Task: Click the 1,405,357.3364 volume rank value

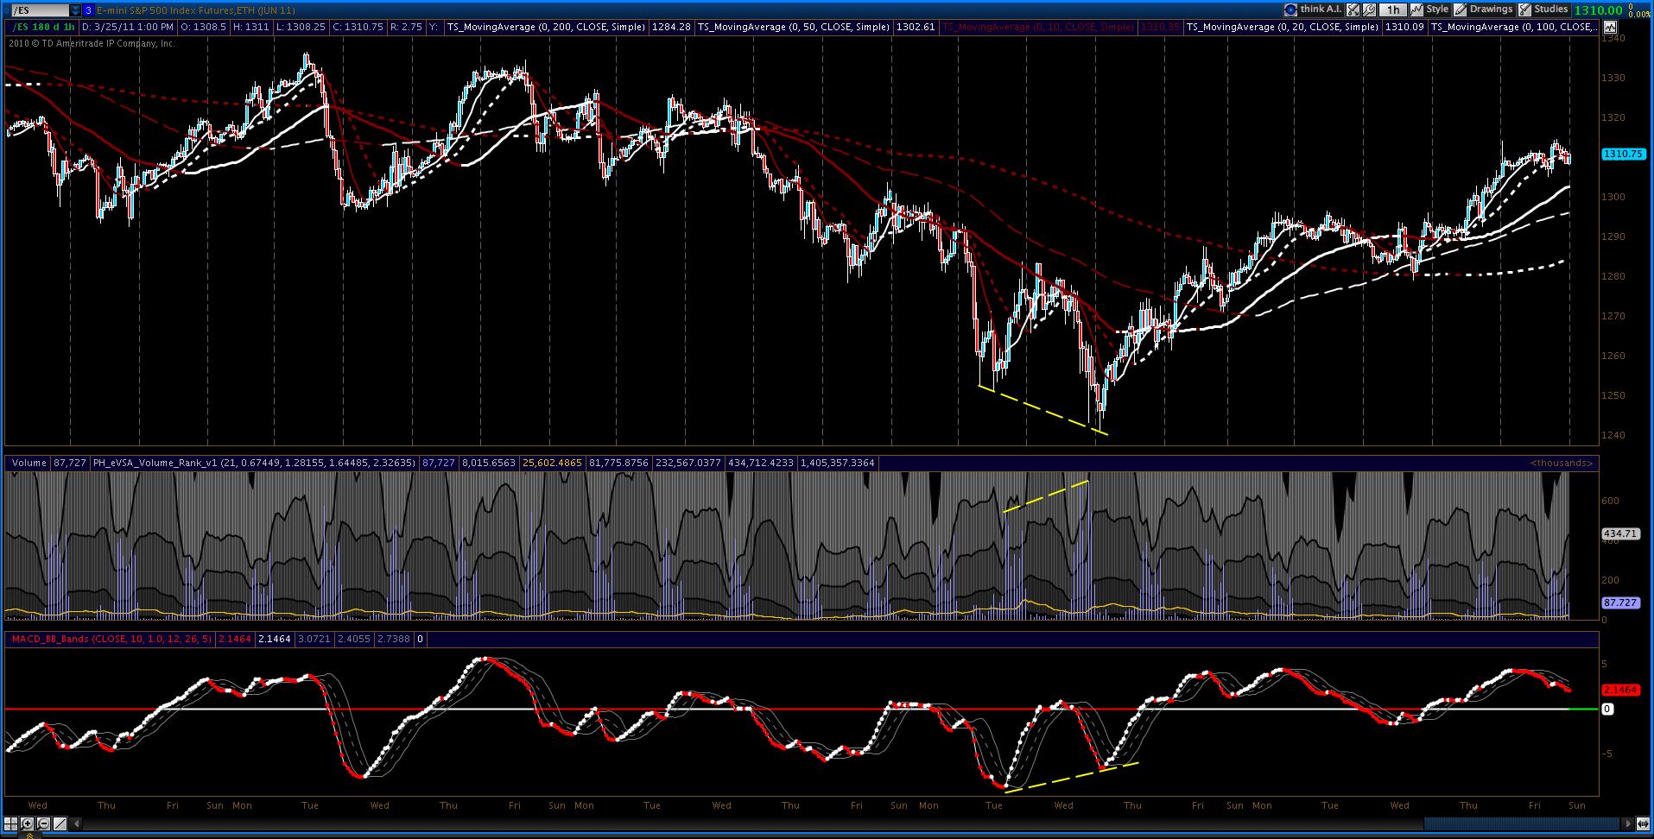Action: coord(838,463)
